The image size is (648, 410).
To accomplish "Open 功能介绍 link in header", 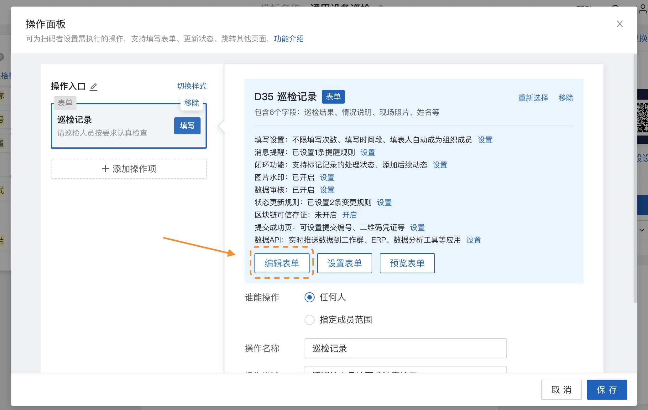I will (289, 39).
